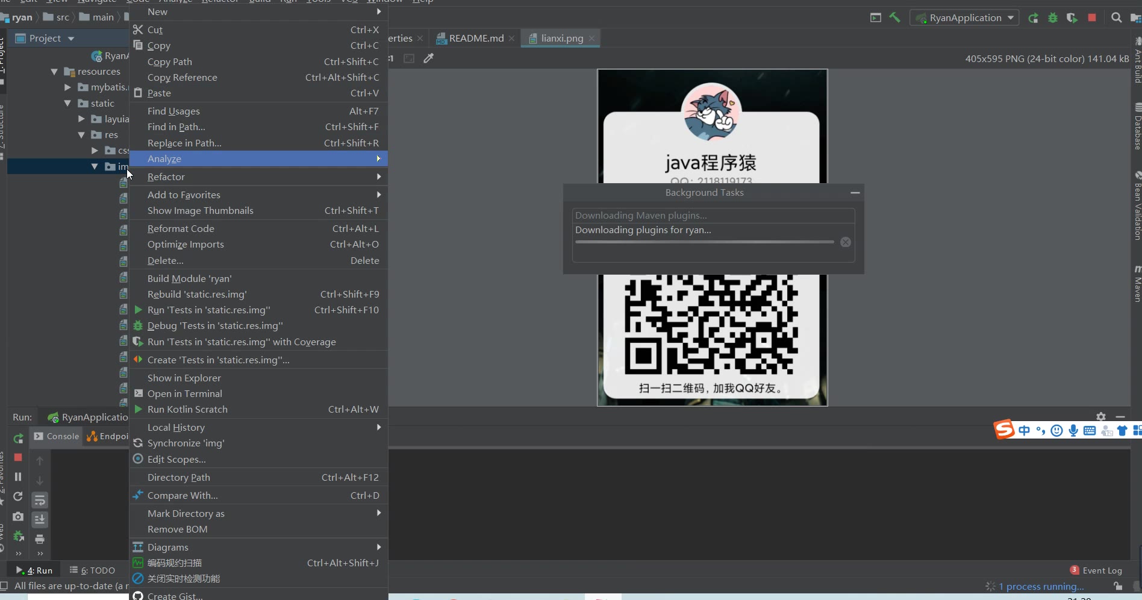Click the color picker eyedropper icon
This screenshot has width=1142, height=600.
tap(429, 58)
